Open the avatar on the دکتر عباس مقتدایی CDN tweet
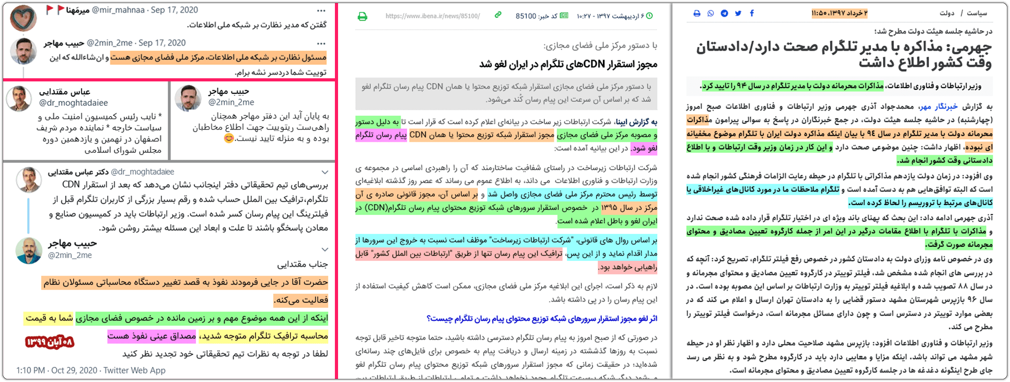The width and height of the screenshot is (1010, 382). (29, 180)
